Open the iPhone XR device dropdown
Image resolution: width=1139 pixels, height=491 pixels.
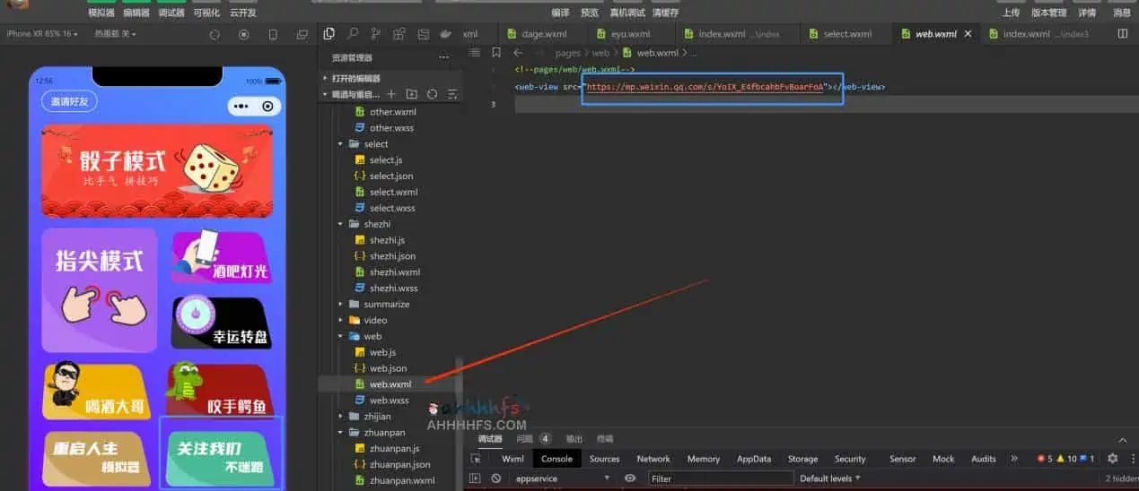[42, 34]
